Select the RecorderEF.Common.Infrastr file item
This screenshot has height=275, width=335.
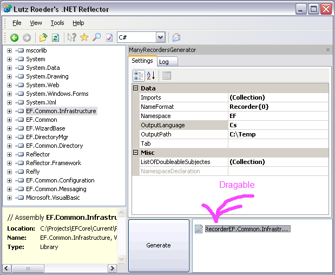pyautogui.click(x=247, y=229)
